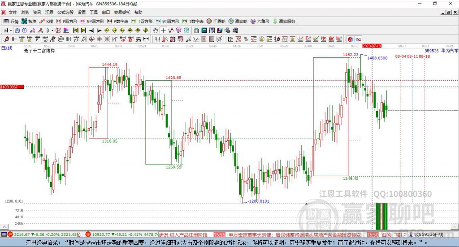Click the 1444.19 price label
459x247 pixels.
(109, 65)
